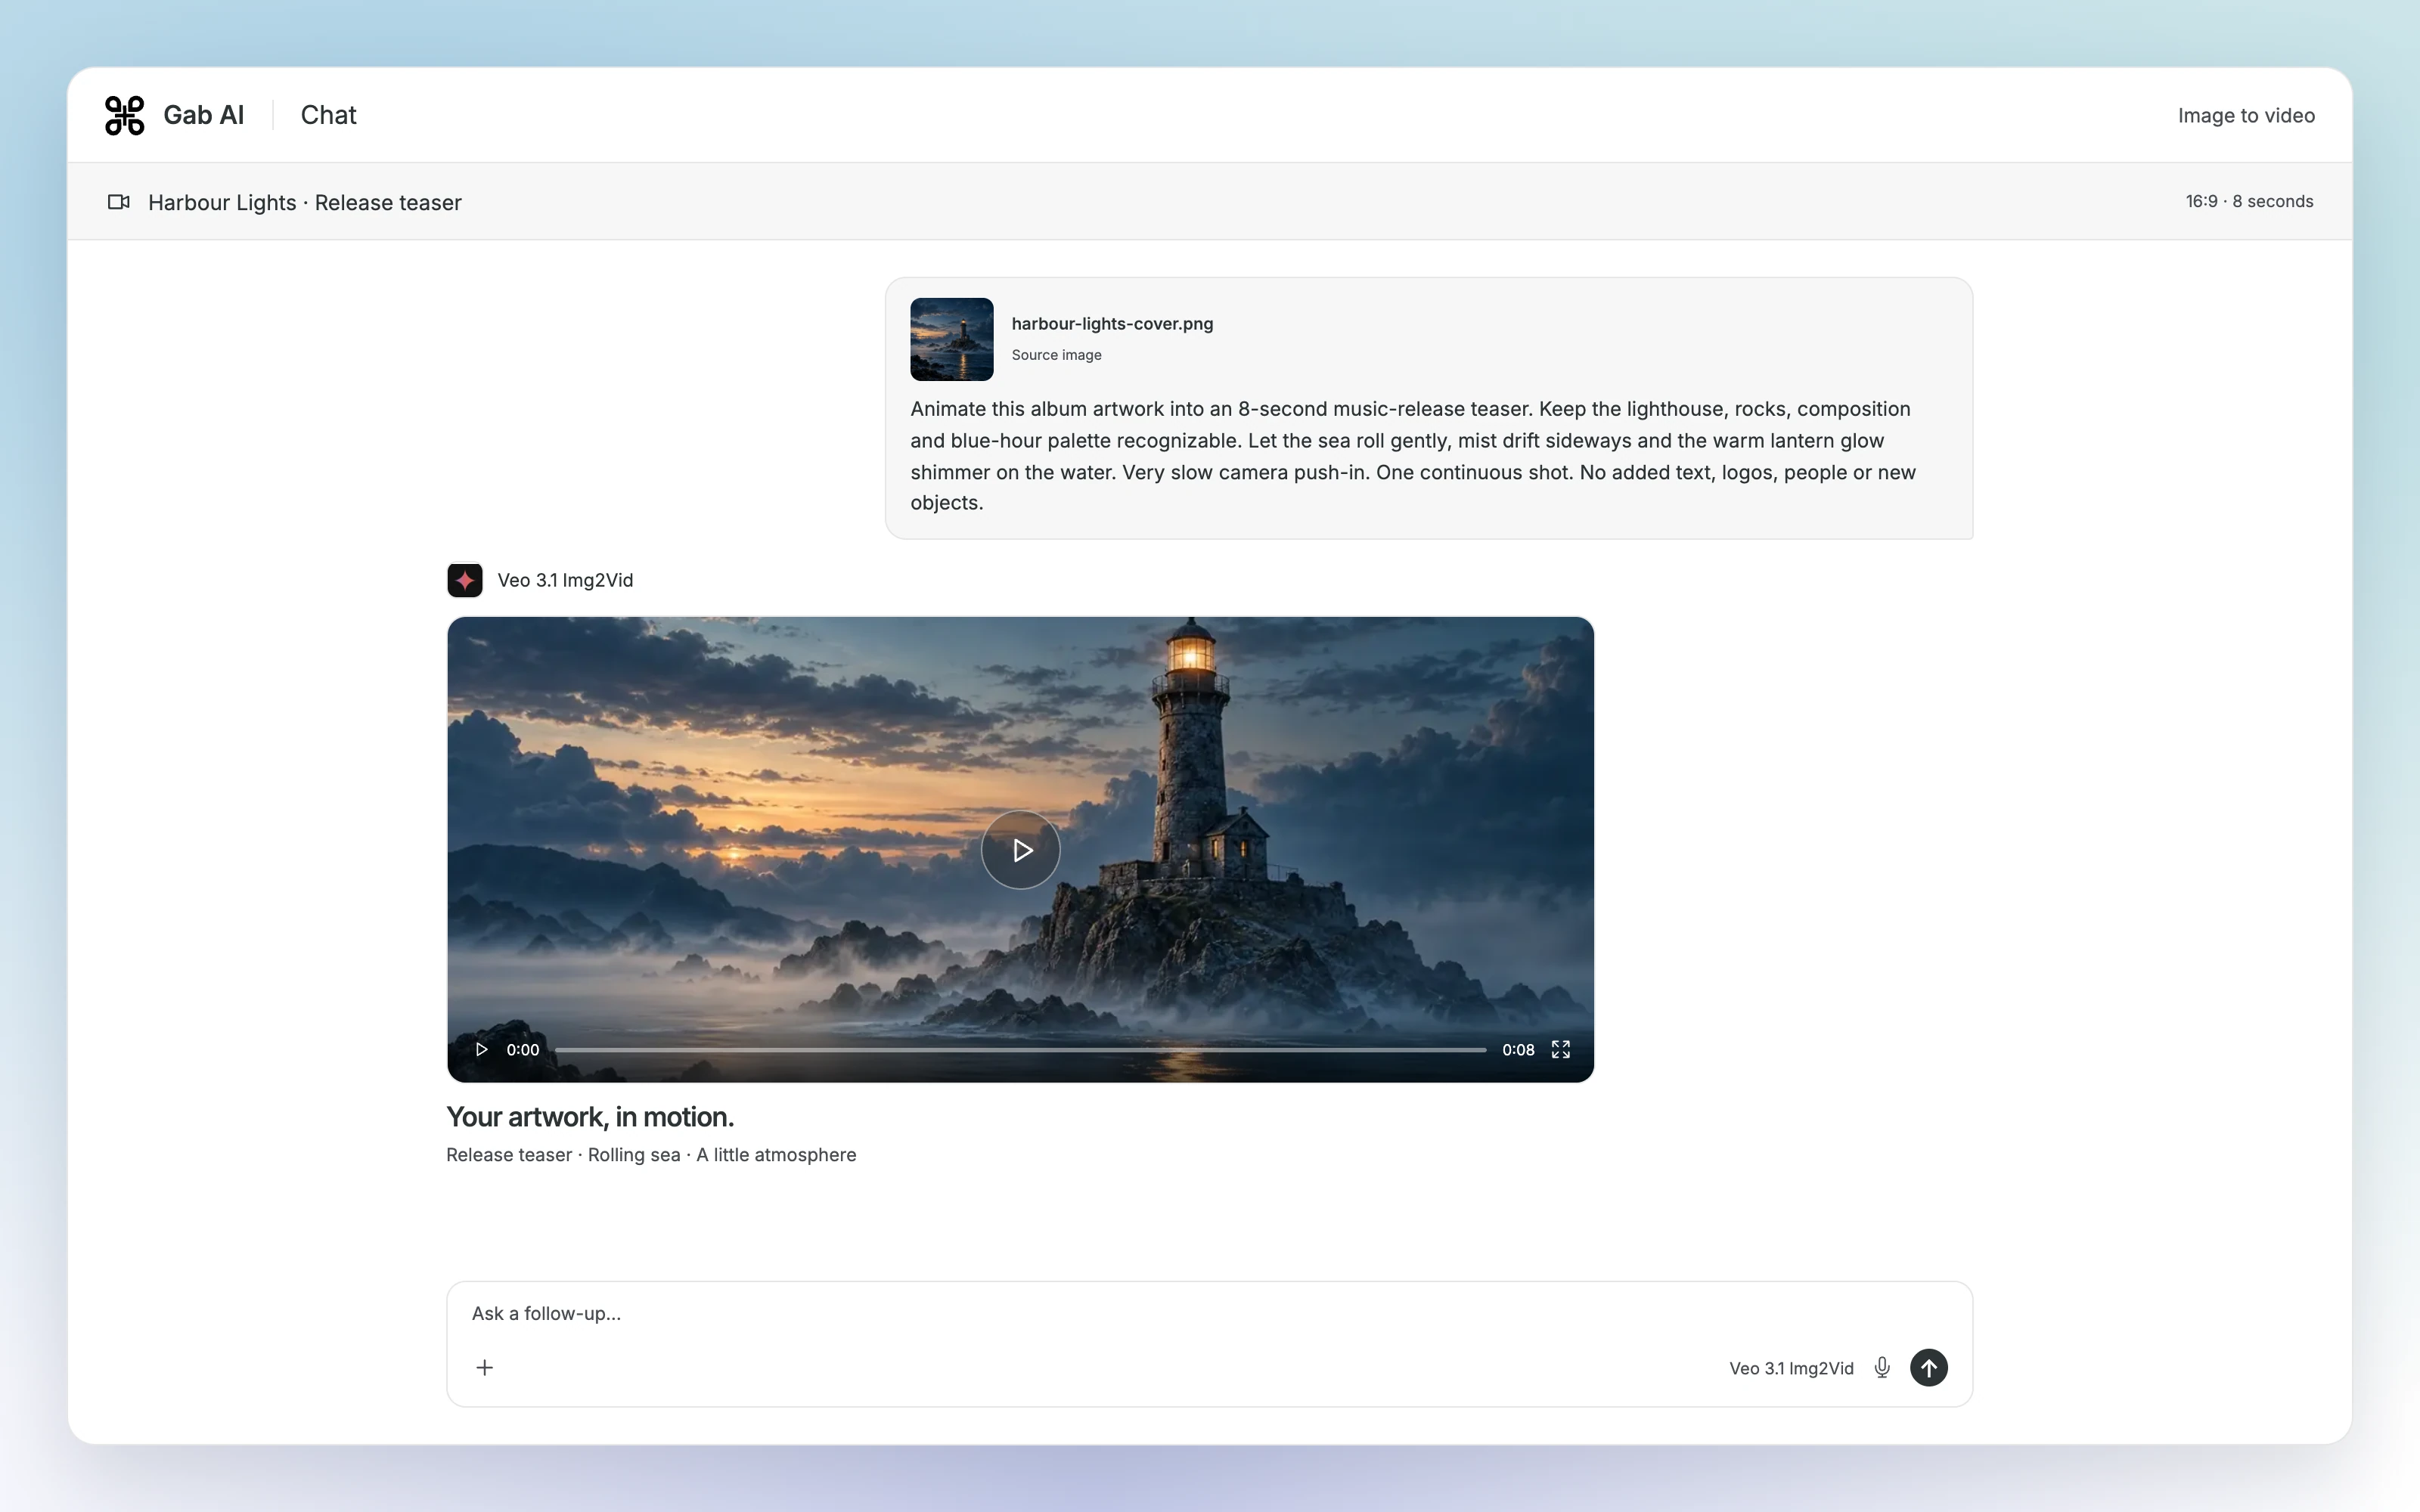This screenshot has width=2420, height=1512.
Task: Click the 0:00 current time label
Action: (522, 1049)
